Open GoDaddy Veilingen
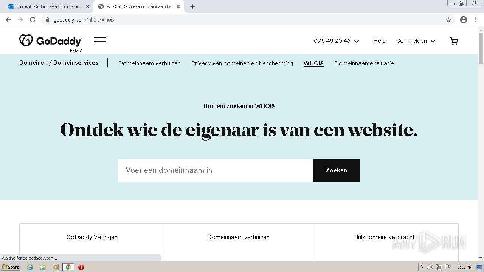Image resolution: width=484 pixels, height=272 pixels. (x=92, y=237)
